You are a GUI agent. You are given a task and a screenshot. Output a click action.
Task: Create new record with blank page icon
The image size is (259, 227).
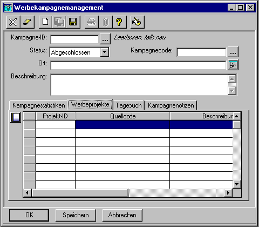pos(45,22)
